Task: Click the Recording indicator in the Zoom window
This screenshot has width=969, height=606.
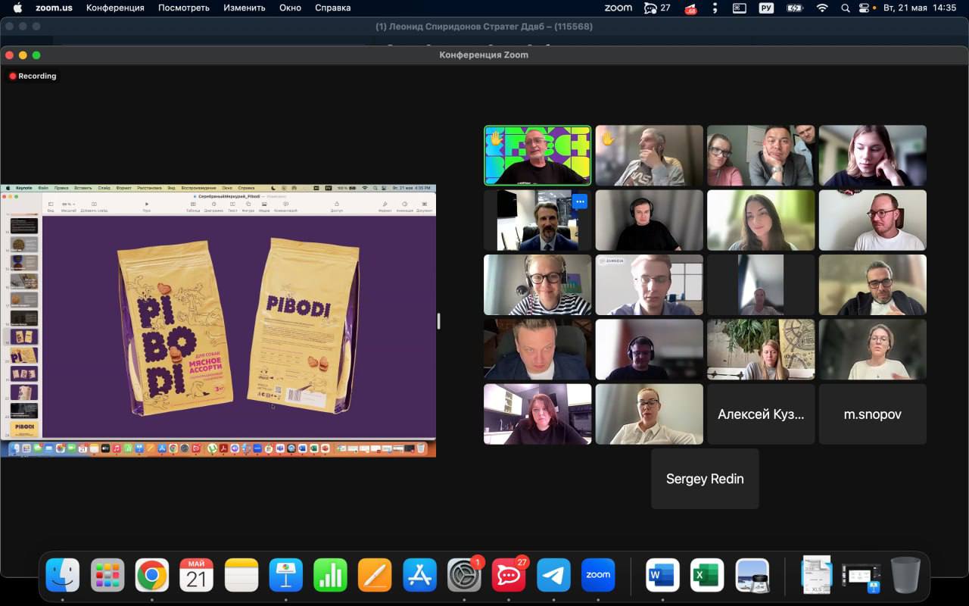Action: 33,76
